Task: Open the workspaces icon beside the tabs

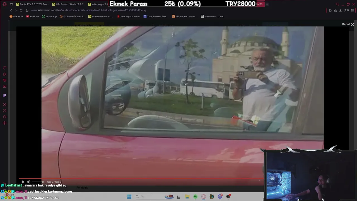Action: tap(11, 4)
